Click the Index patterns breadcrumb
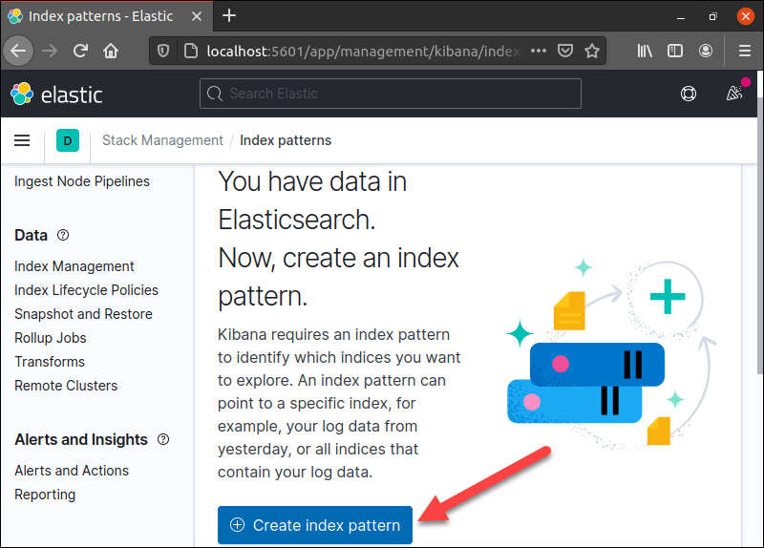The height and width of the screenshot is (548, 764). click(286, 140)
